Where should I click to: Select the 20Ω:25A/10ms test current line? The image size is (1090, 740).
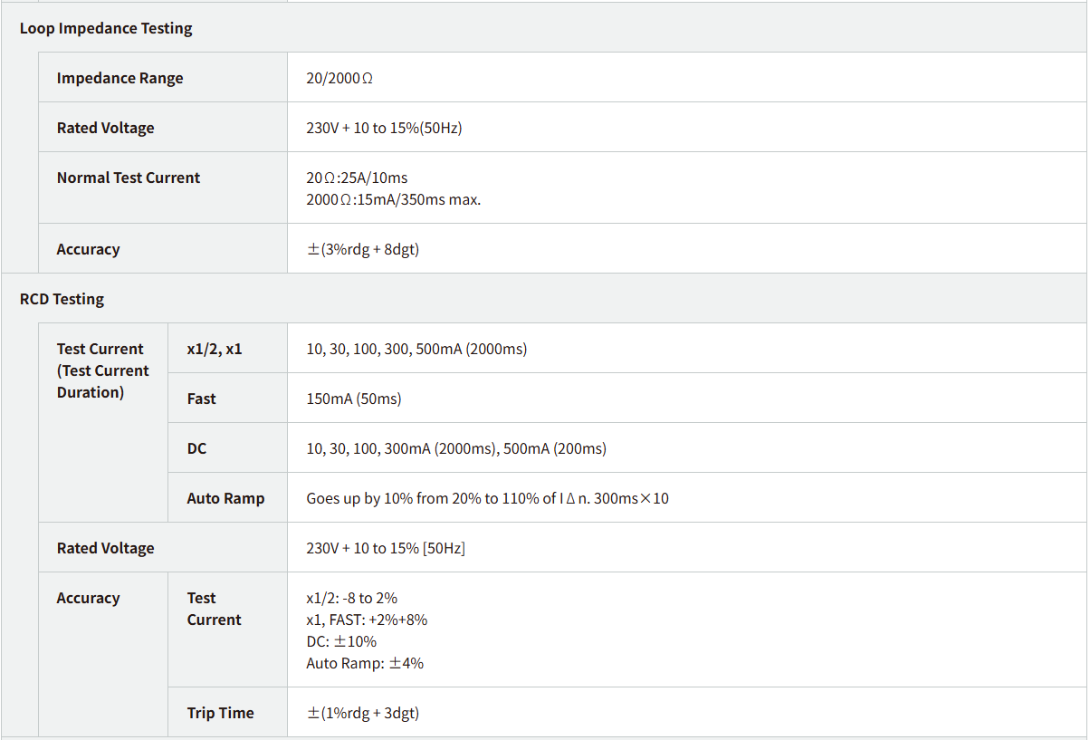pyautogui.click(x=357, y=178)
